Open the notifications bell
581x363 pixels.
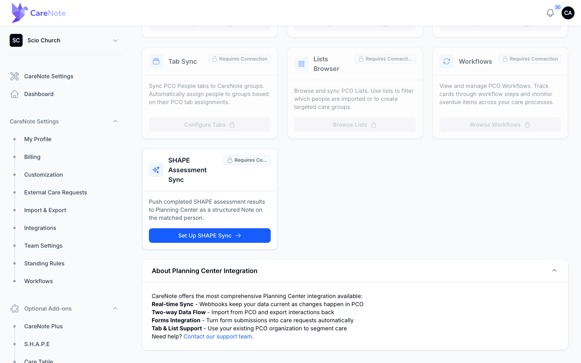coord(550,13)
